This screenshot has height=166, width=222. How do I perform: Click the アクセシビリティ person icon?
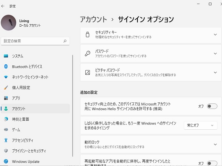pyautogui.click(x=6, y=140)
